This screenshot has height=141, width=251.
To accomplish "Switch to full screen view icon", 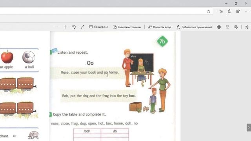I will coord(82,27).
